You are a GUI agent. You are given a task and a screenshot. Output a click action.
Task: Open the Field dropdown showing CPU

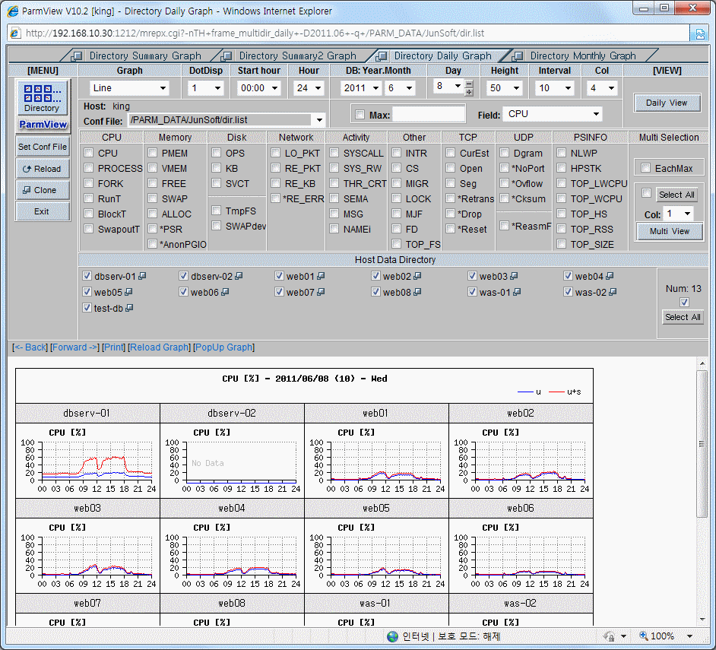point(553,114)
